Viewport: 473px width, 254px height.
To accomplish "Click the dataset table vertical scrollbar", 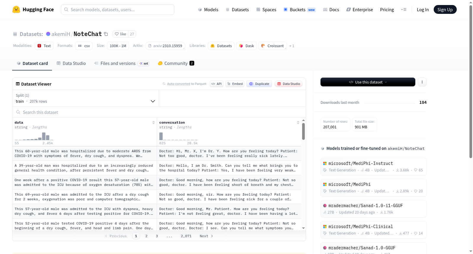I will tap(303, 132).
